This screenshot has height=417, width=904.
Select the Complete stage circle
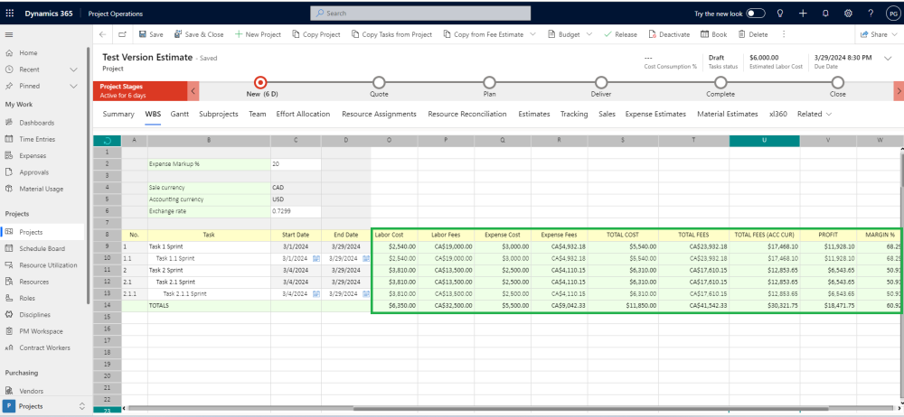click(720, 82)
